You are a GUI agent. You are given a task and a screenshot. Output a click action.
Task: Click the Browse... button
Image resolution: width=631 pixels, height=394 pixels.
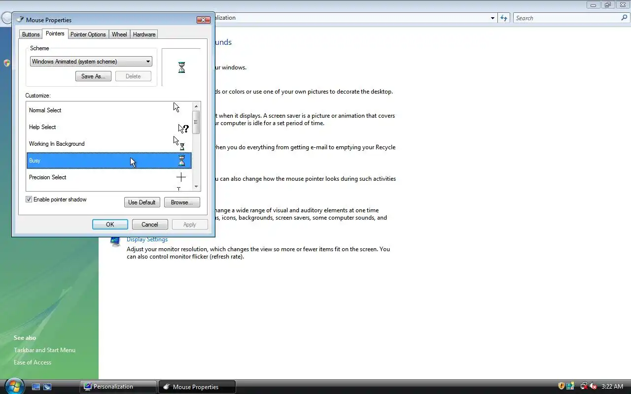pyautogui.click(x=182, y=202)
